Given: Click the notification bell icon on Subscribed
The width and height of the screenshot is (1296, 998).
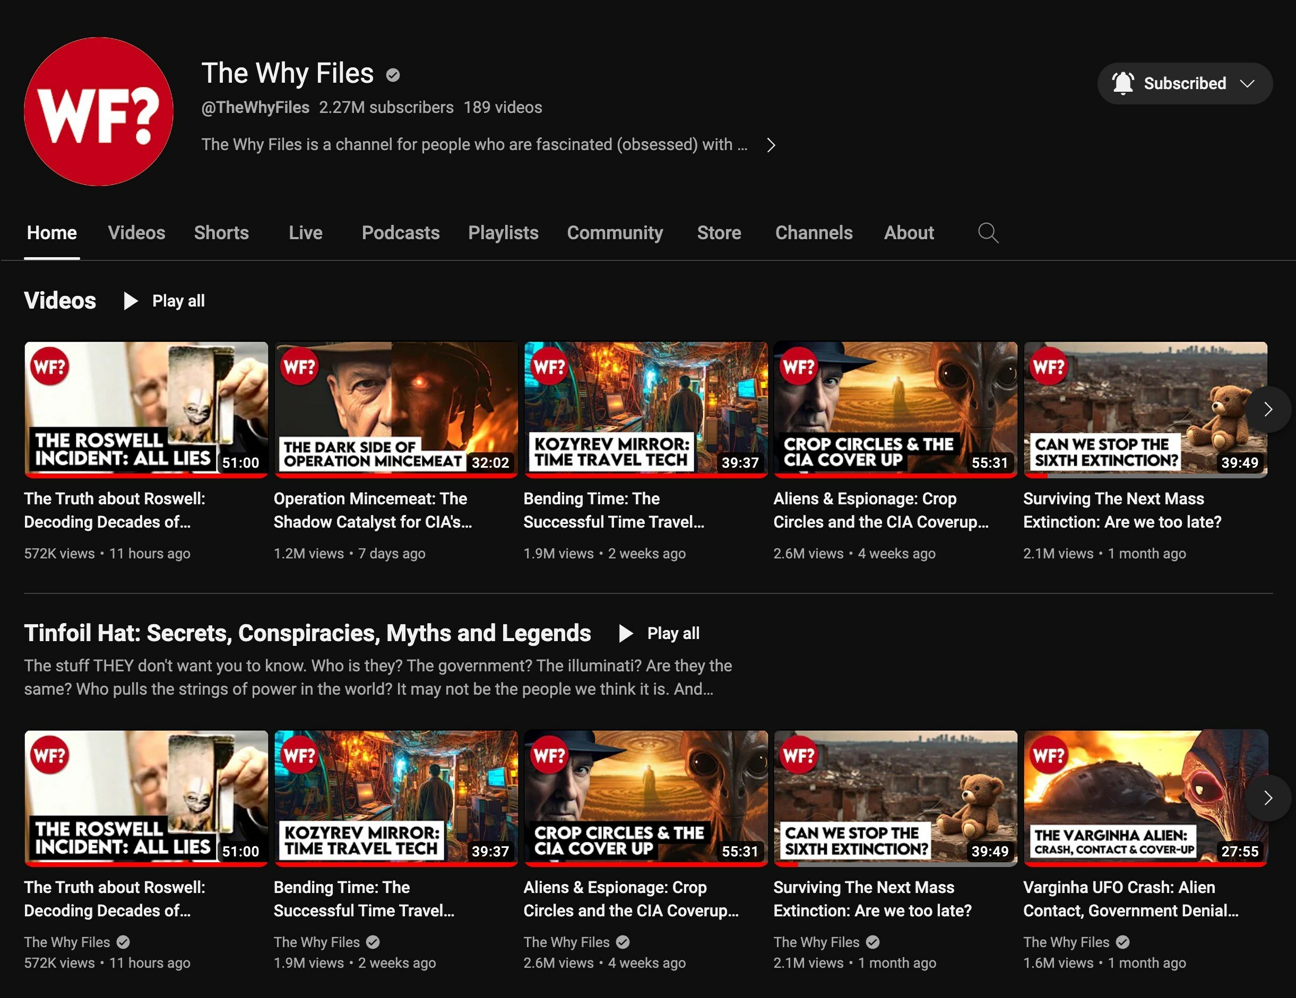Looking at the screenshot, I should tap(1123, 84).
